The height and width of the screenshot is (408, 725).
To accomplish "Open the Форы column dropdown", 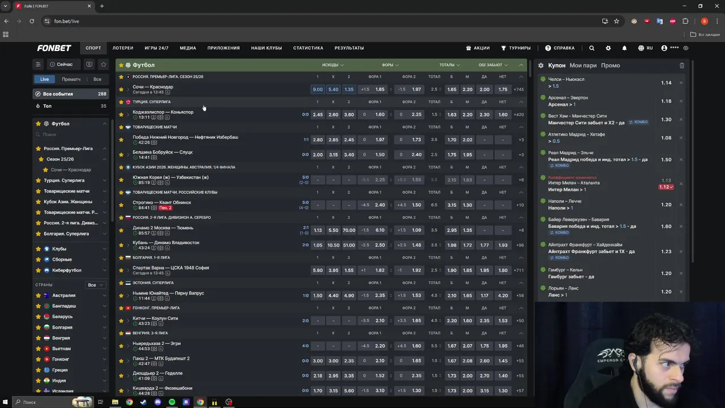I will (390, 65).
